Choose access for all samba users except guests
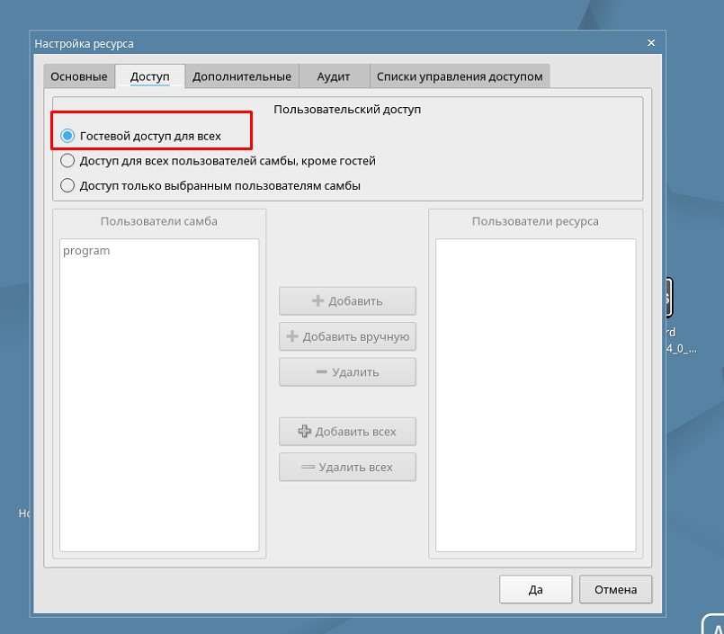 (x=67, y=161)
